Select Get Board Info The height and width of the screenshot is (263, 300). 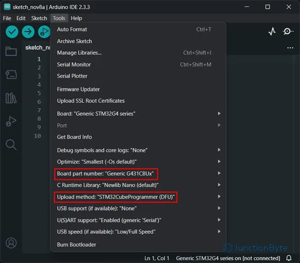138,137
